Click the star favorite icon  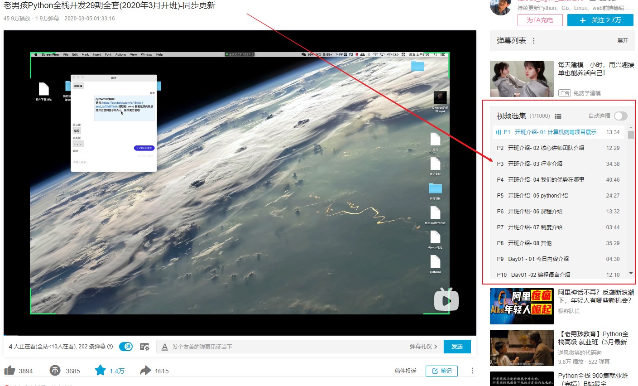tap(100, 370)
